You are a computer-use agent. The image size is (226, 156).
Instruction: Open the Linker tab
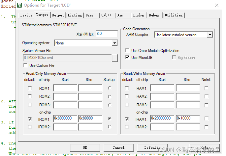[139, 15]
